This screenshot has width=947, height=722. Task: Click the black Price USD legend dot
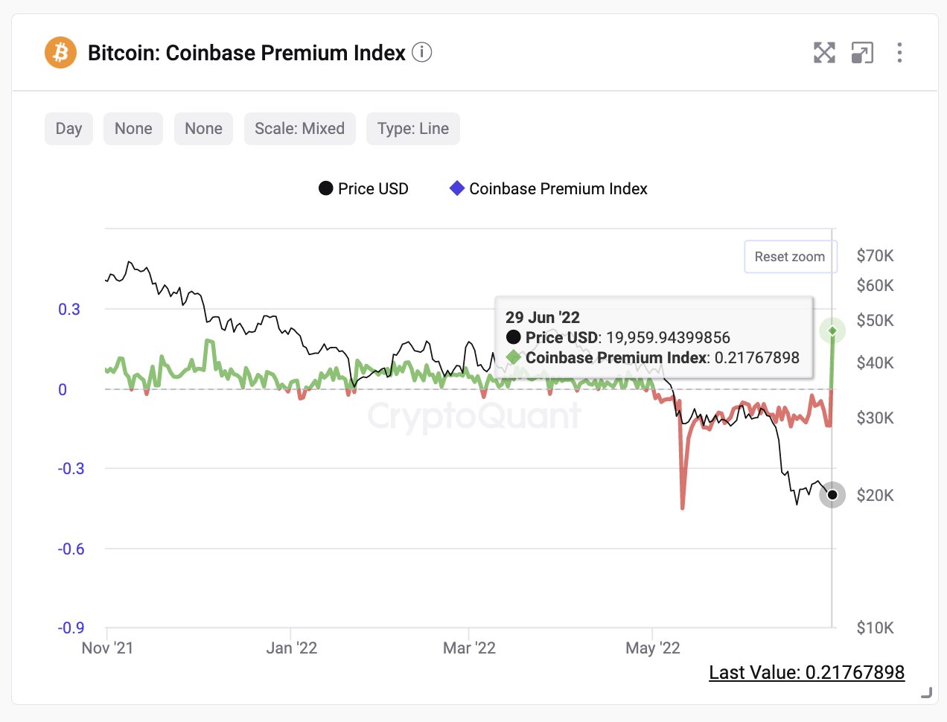[x=325, y=188]
